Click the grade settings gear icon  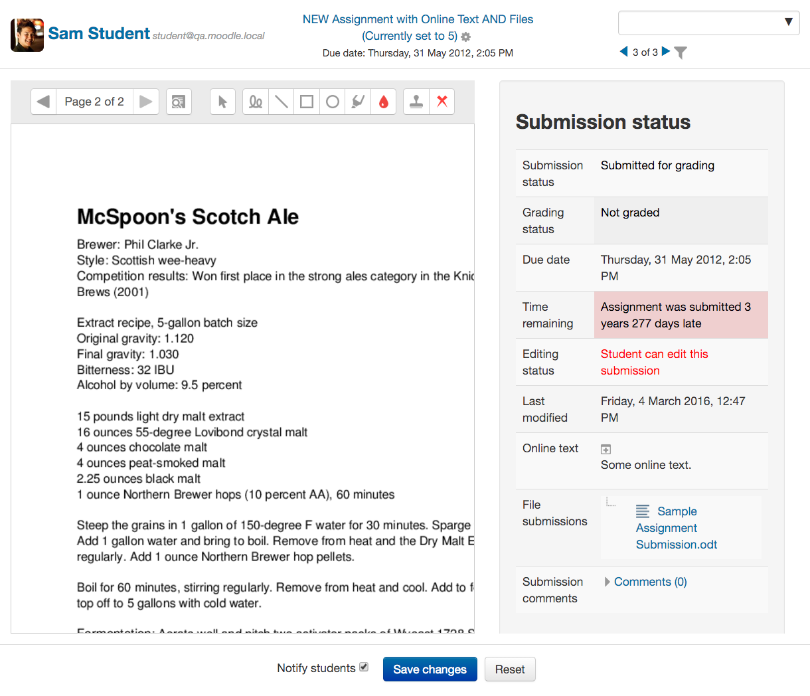466,37
